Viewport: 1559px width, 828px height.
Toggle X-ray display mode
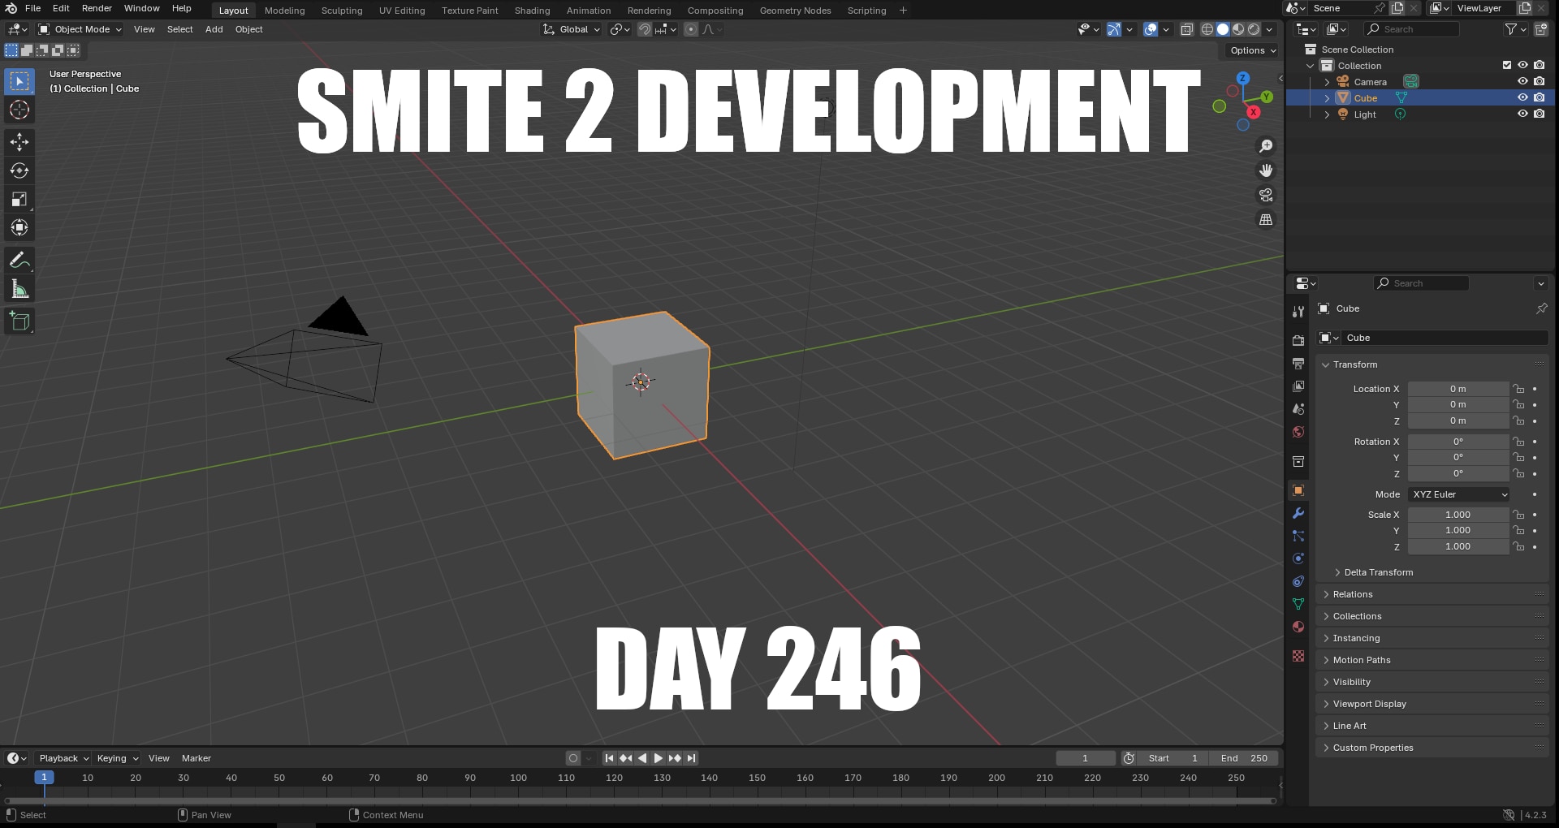click(x=1186, y=29)
